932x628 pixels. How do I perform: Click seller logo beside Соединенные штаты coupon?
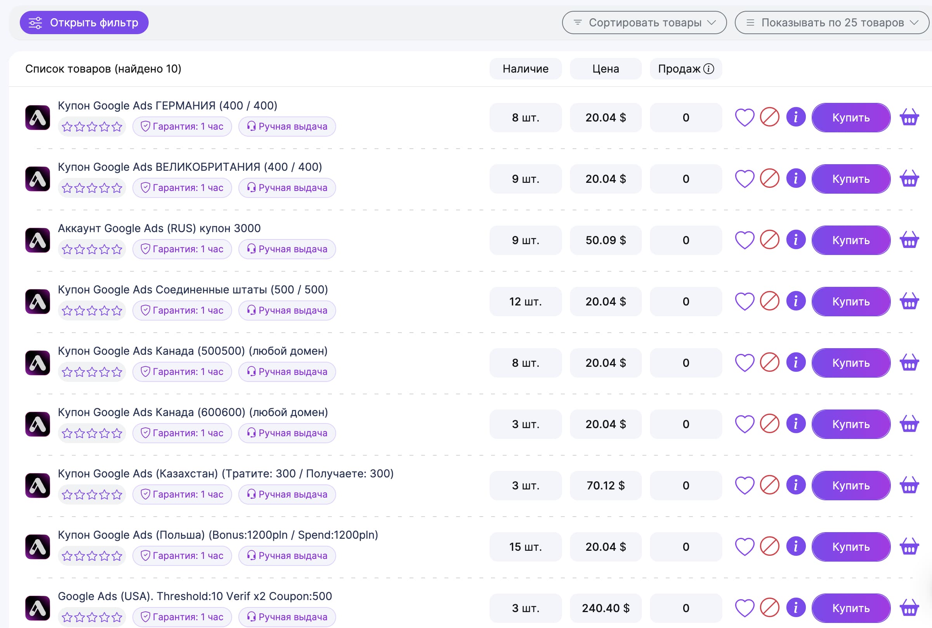click(38, 302)
